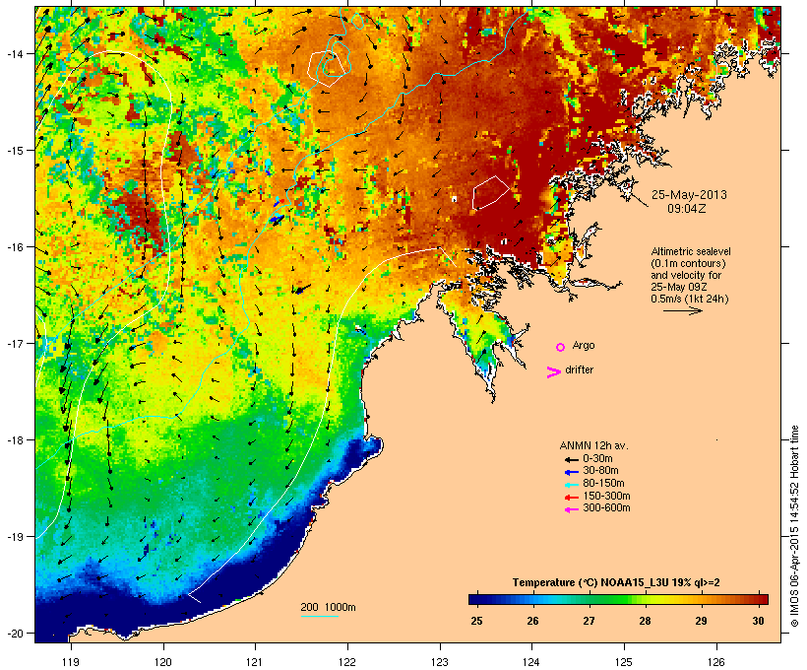Click the colorbar tick label 28

pyautogui.click(x=645, y=621)
